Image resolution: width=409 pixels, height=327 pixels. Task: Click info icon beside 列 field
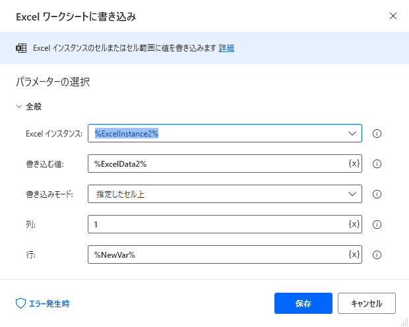[377, 224]
